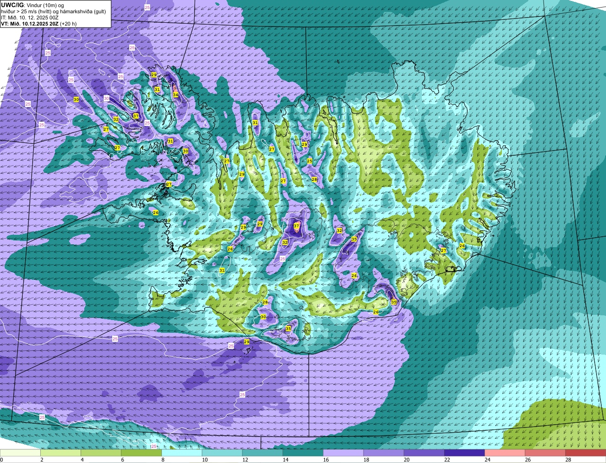Click the "UWC/IG: Vindur (10m) og" title line
Viewport: 606px width, 463px height.
tap(32, 5)
